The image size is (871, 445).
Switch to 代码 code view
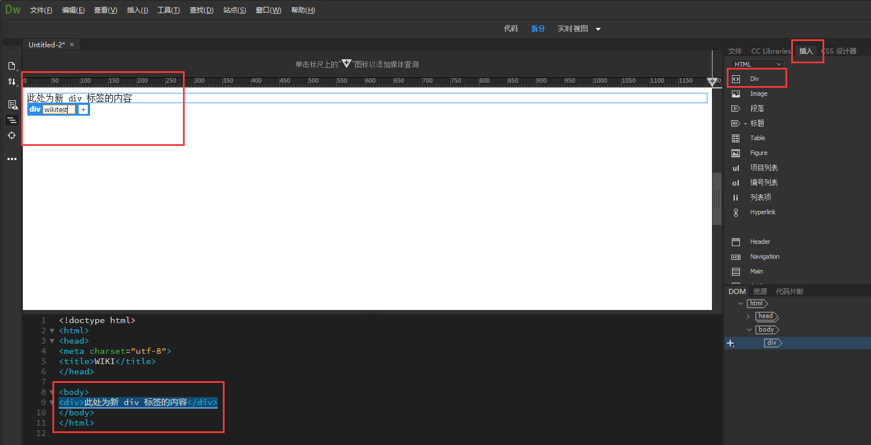(511, 28)
